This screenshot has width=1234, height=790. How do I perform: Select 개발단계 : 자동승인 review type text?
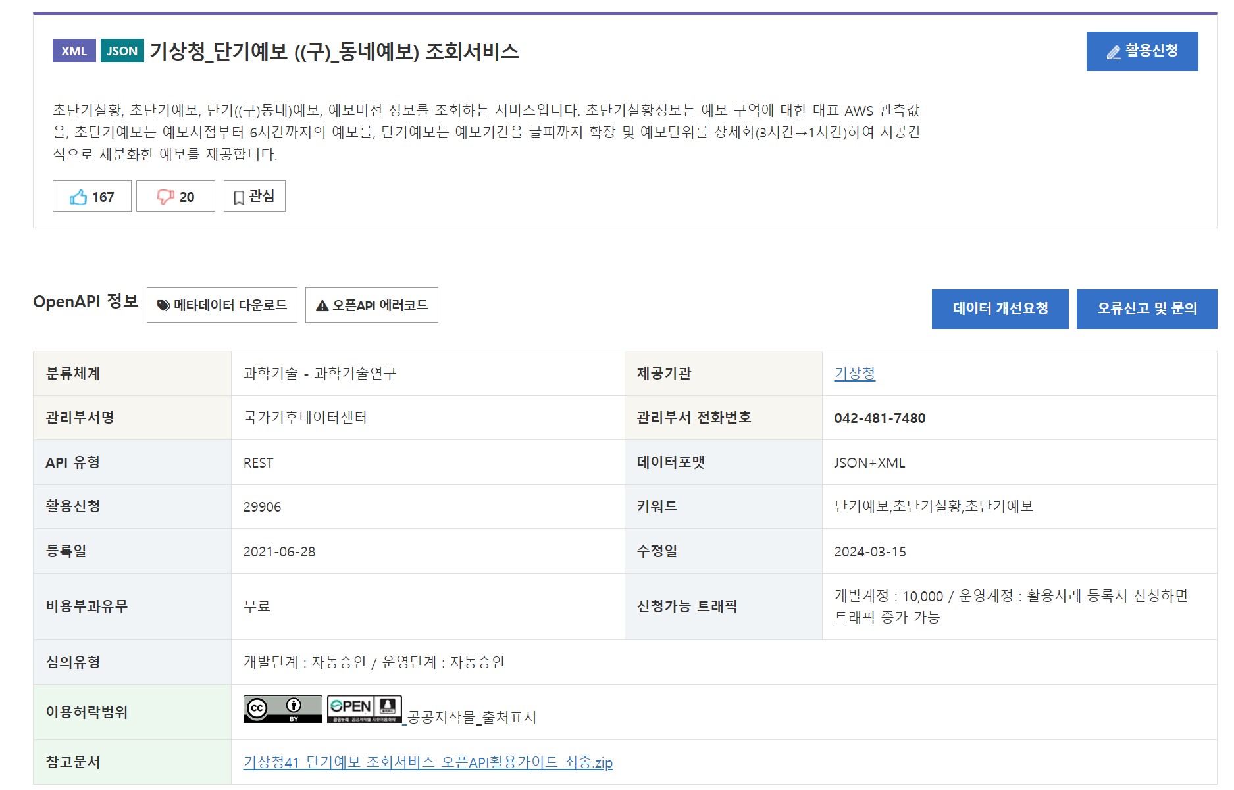305,662
